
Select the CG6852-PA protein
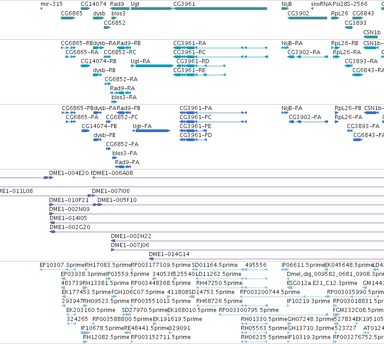coord(108,149)
